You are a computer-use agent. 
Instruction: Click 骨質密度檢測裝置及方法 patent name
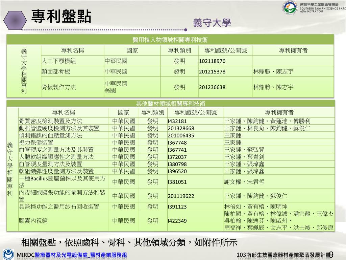51,121
